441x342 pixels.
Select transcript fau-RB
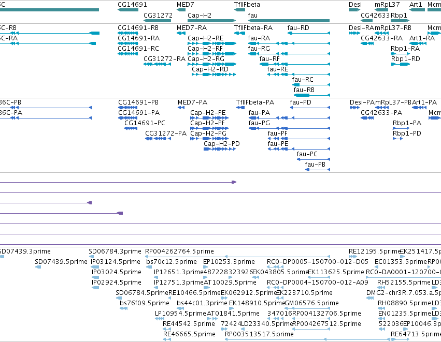pos(311,96)
